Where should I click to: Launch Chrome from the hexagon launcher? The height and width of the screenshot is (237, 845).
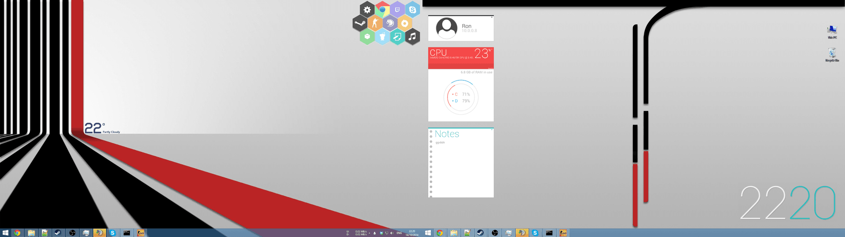click(382, 10)
